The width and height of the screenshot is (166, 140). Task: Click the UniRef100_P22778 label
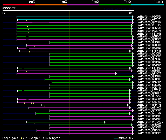[149, 31]
